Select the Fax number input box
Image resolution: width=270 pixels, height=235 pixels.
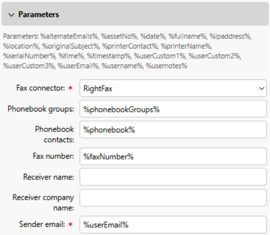click(173, 156)
